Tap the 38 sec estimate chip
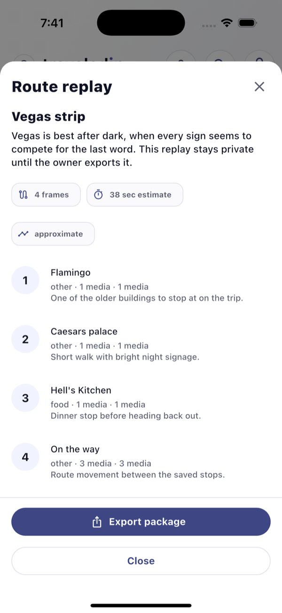This screenshot has width=282, height=613. [x=135, y=195]
